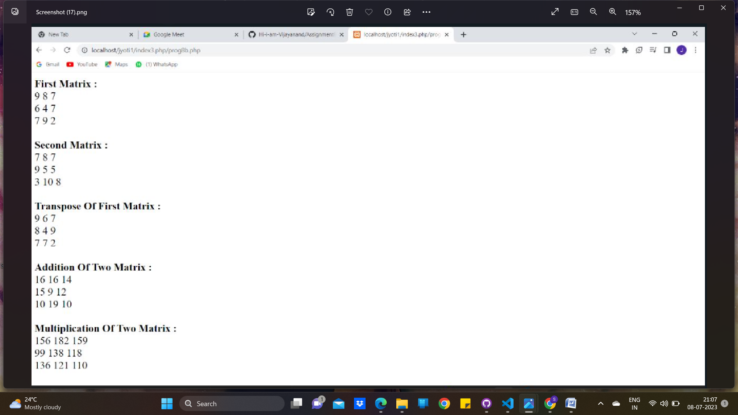Open the See more options menu
Image resolution: width=738 pixels, height=415 pixels.
tap(426, 12)
